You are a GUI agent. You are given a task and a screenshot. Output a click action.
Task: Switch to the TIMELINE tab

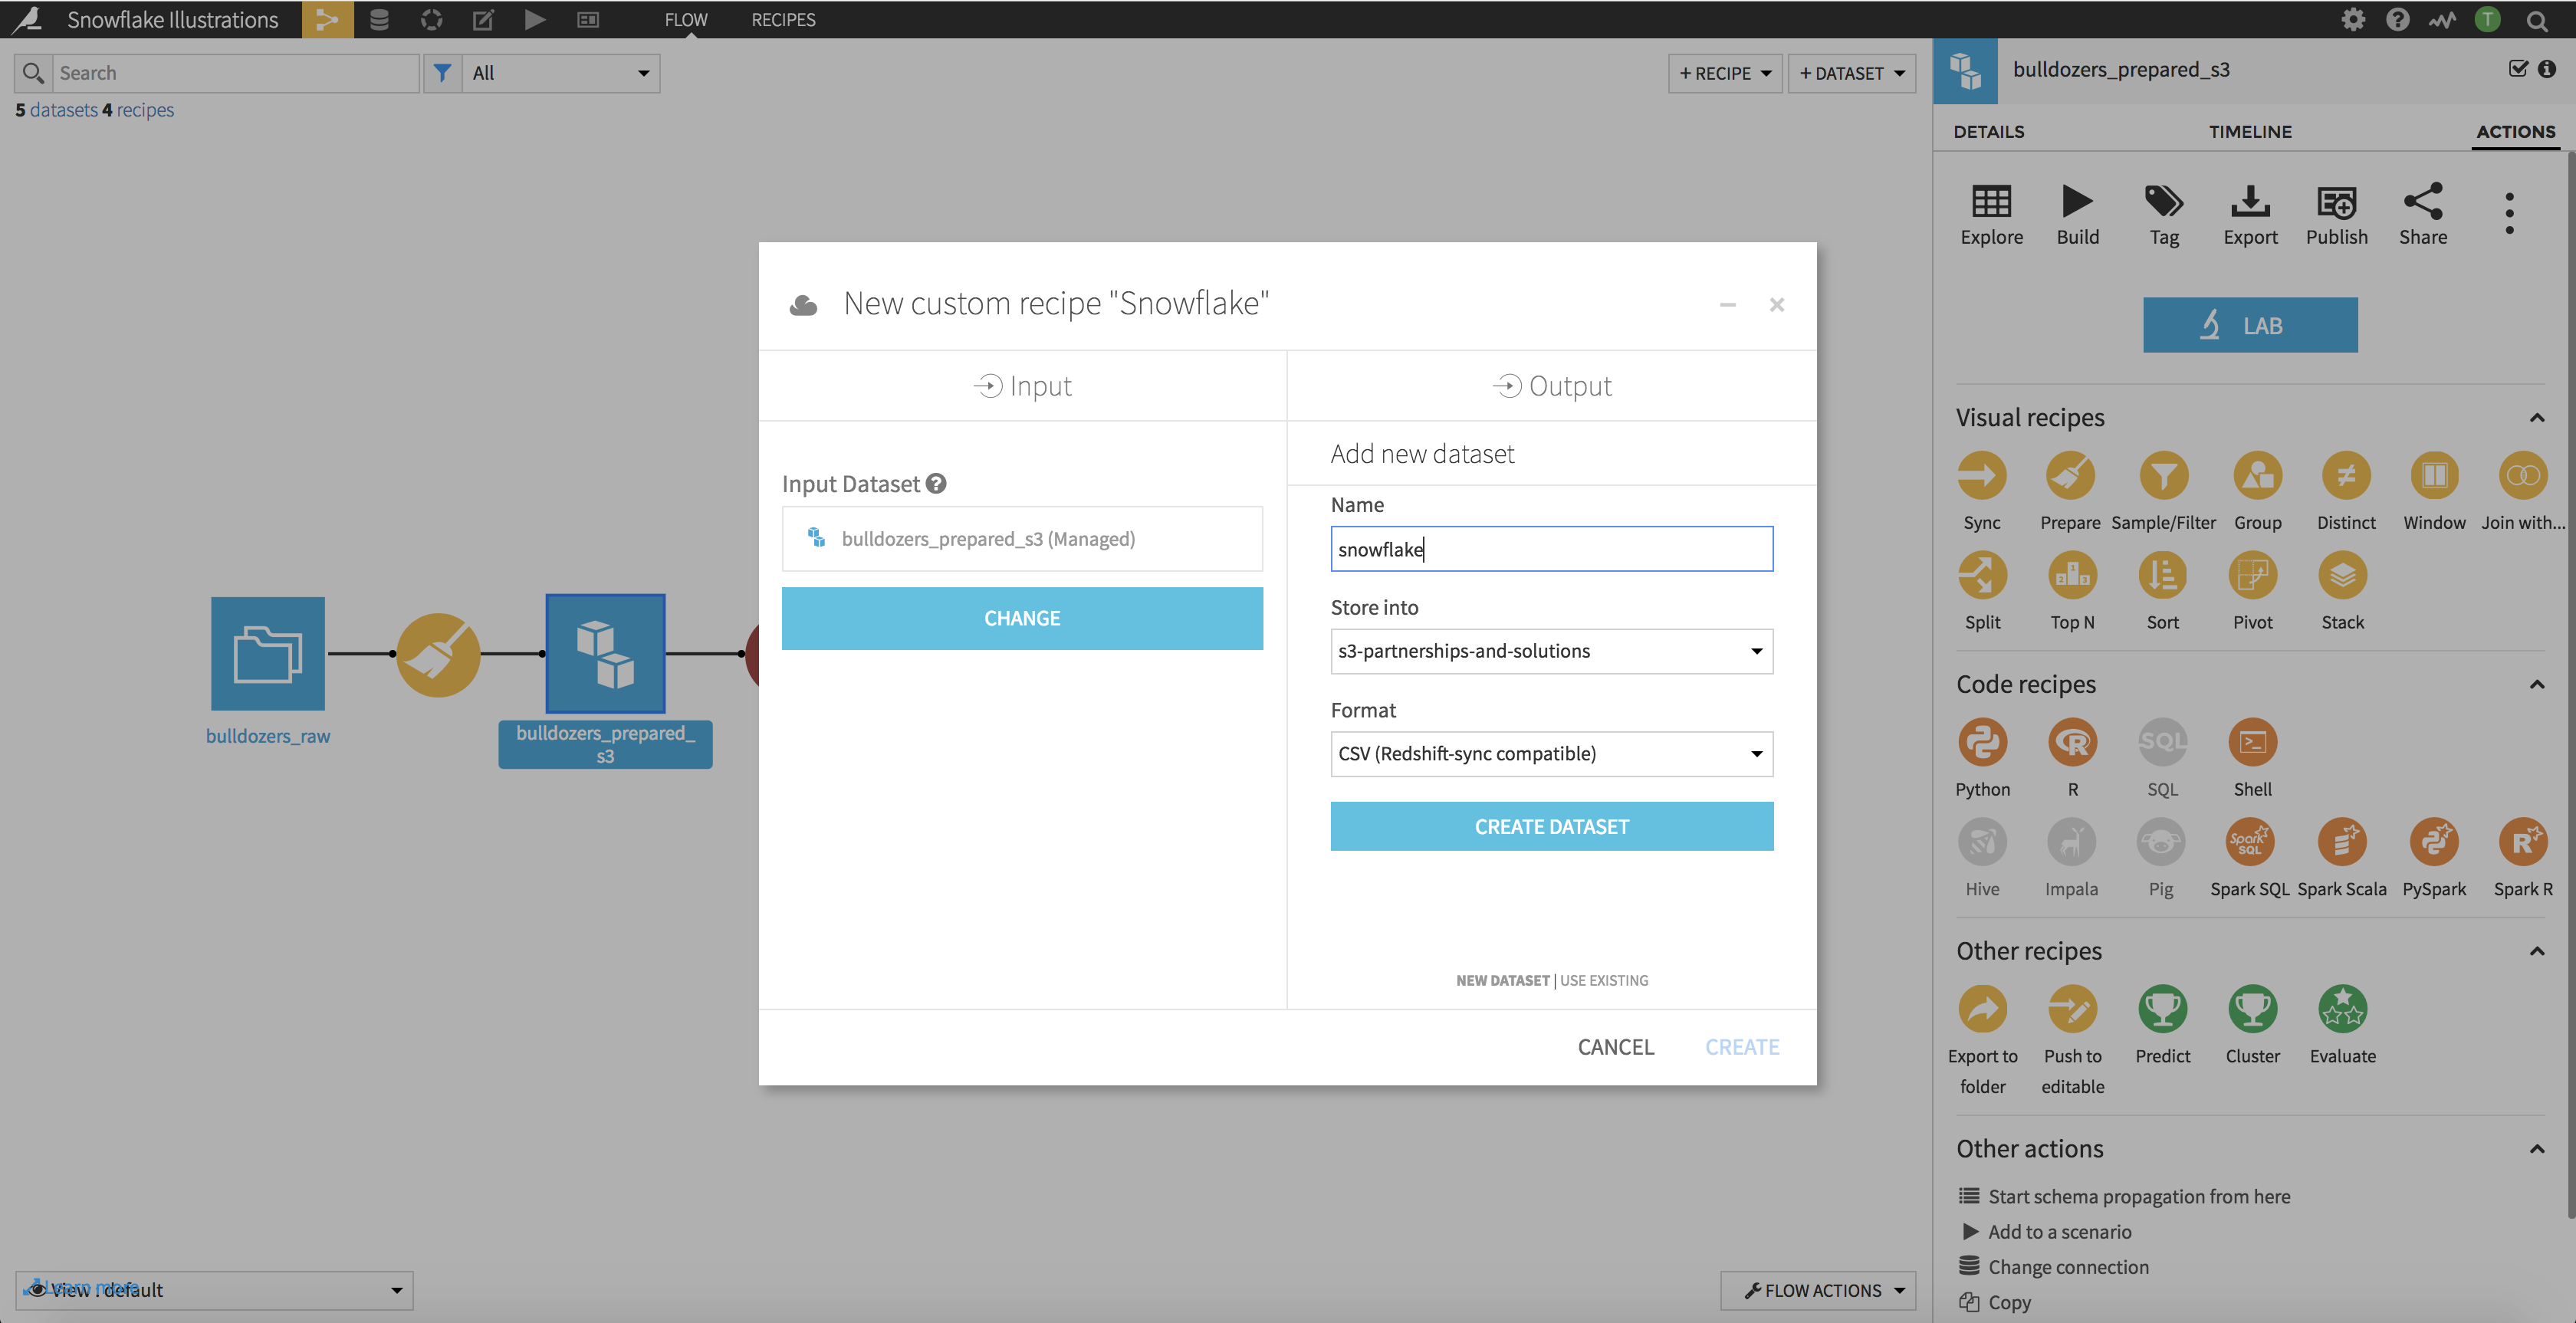[2250, 131]
